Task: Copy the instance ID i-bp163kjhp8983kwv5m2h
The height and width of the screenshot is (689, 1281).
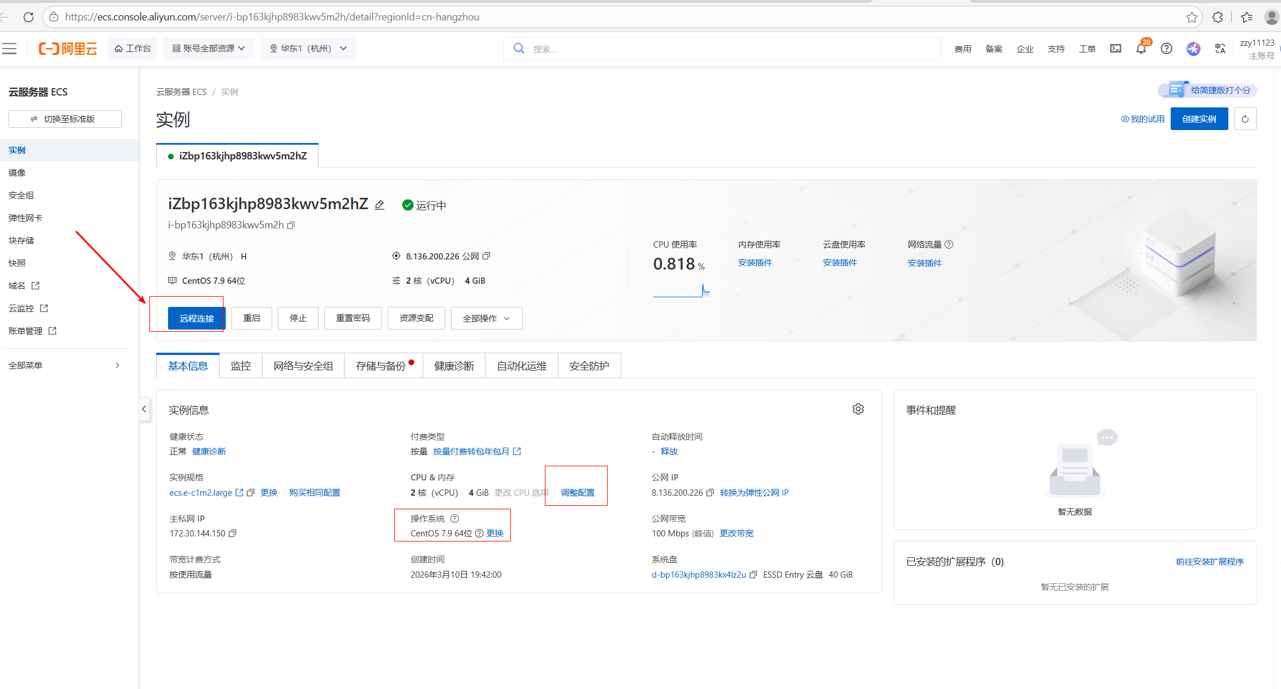Action: click(x=291, y=225)
